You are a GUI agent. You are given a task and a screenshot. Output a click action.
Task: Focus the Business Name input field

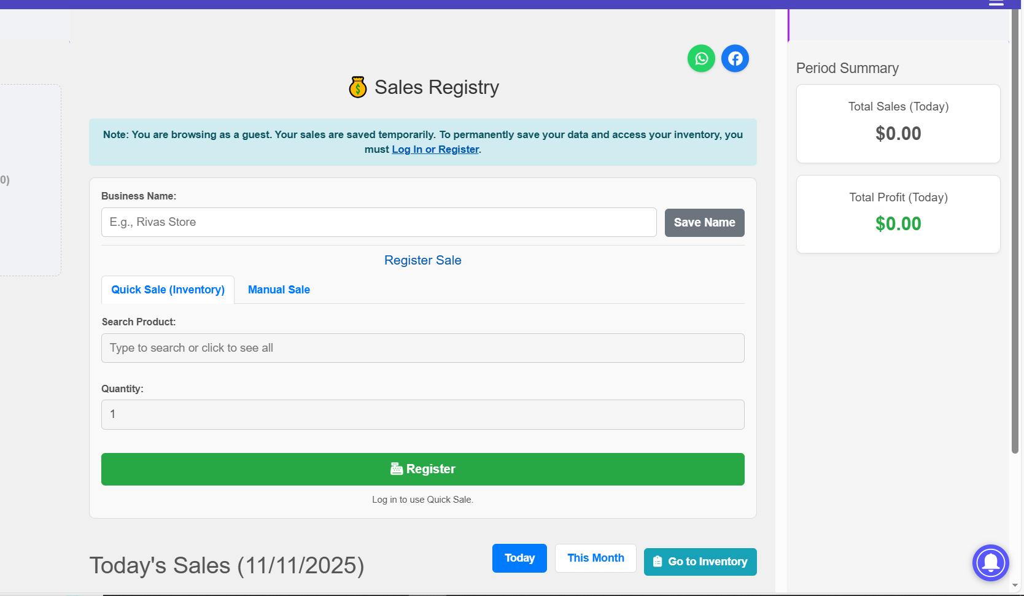click(378, 222)
